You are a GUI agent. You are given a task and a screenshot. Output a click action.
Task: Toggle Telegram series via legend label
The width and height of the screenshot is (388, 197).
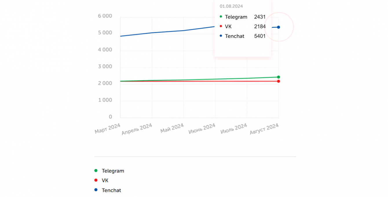click(x=113, y=171)
